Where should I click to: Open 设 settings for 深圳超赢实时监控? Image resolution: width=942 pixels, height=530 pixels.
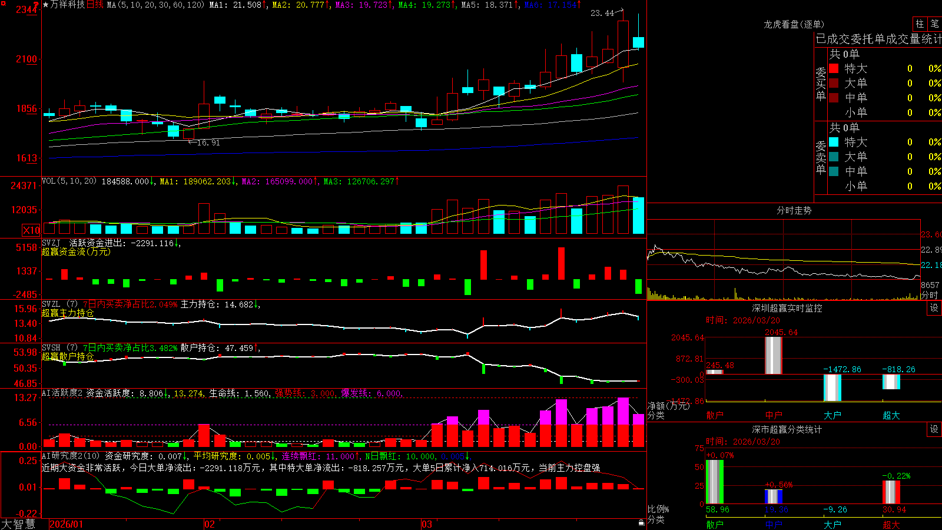(934, 308)
